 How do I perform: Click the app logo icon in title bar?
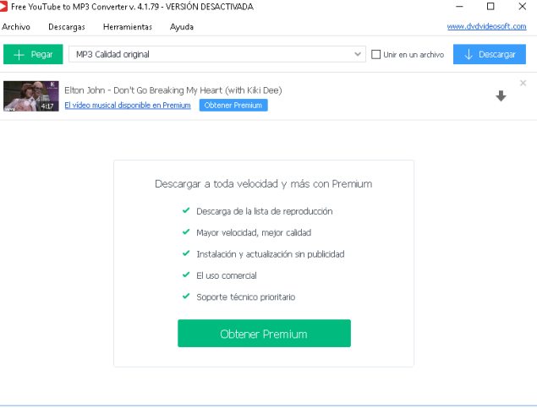click(4, 7)
